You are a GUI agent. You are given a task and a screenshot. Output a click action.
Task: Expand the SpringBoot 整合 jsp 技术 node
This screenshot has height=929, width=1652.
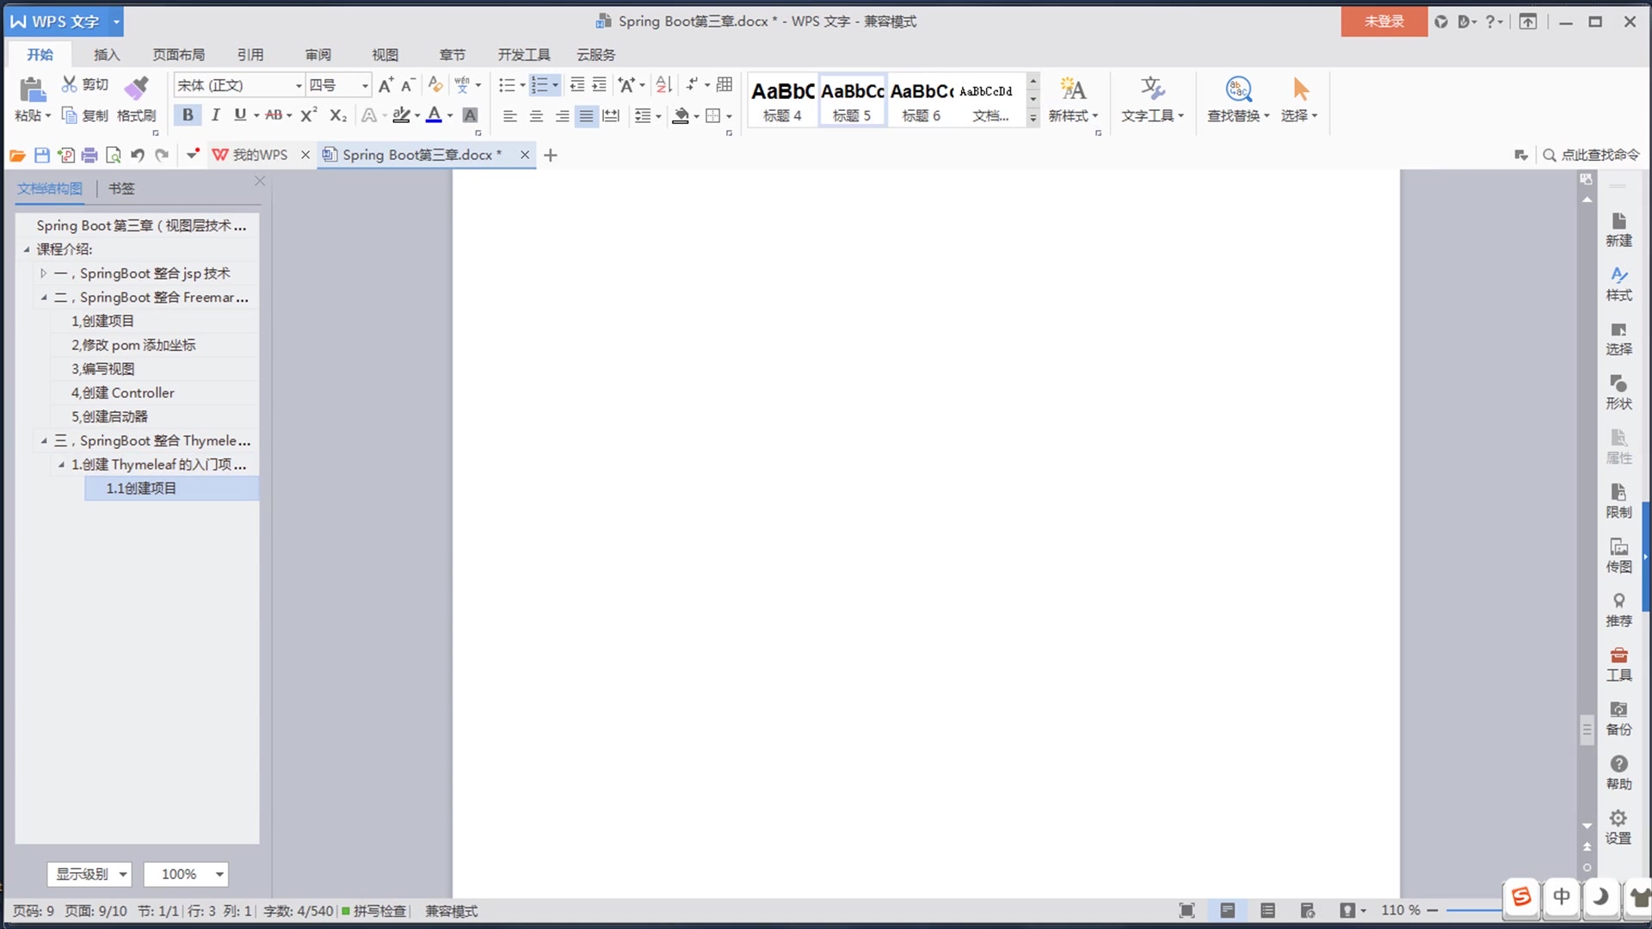44,274
